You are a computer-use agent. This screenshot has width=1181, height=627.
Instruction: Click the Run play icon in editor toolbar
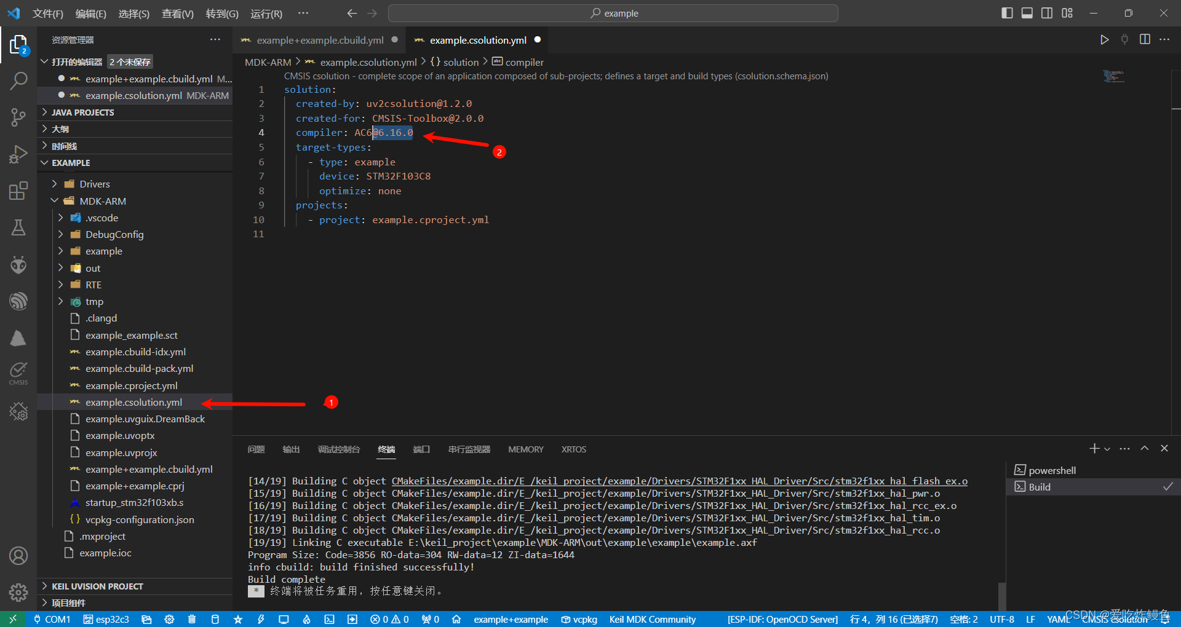1105,40
